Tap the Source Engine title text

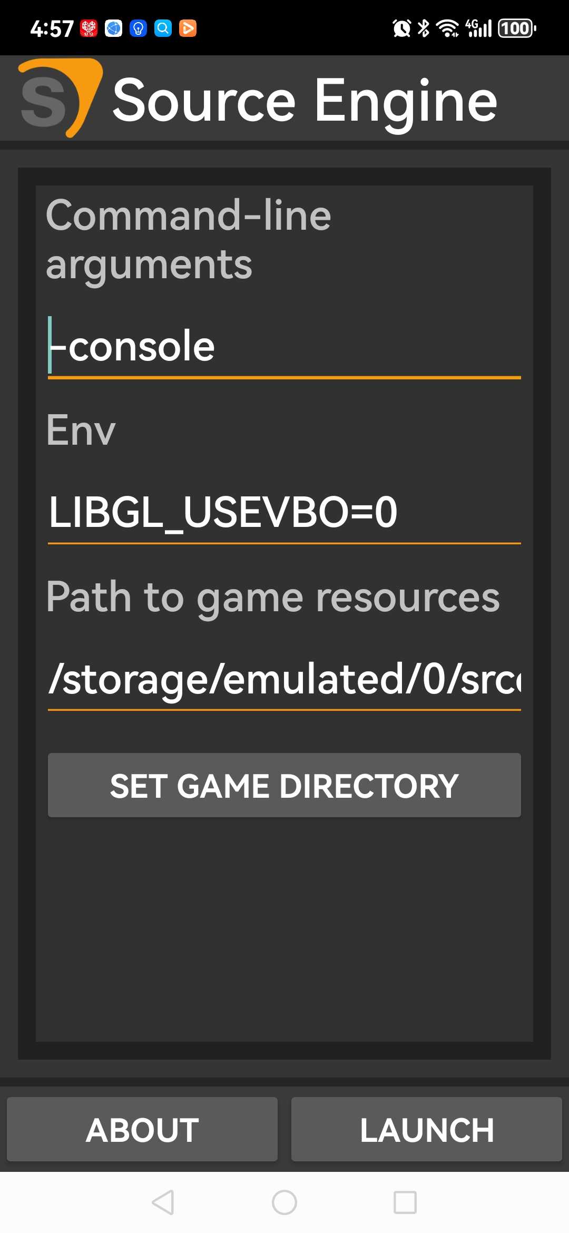click(305, 100)
